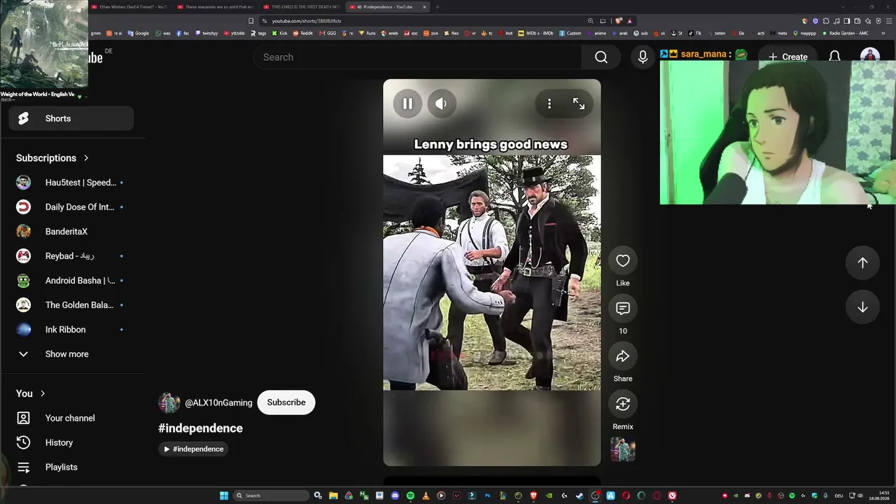This screenshot has width=896, height=504.
Task: Switch to THIS CHILD IS THE FIRST DEATH tab
Action: pos(302,7)
